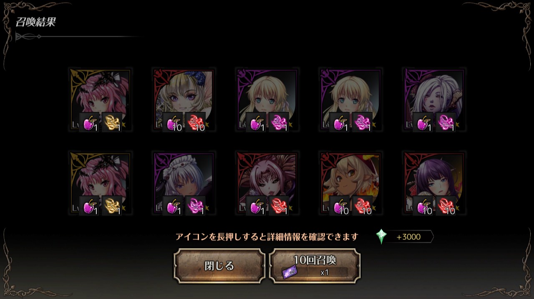Select pink ribbon icon on white-haired card
This screenshot has width=534, height=299.
pos(446,123)
